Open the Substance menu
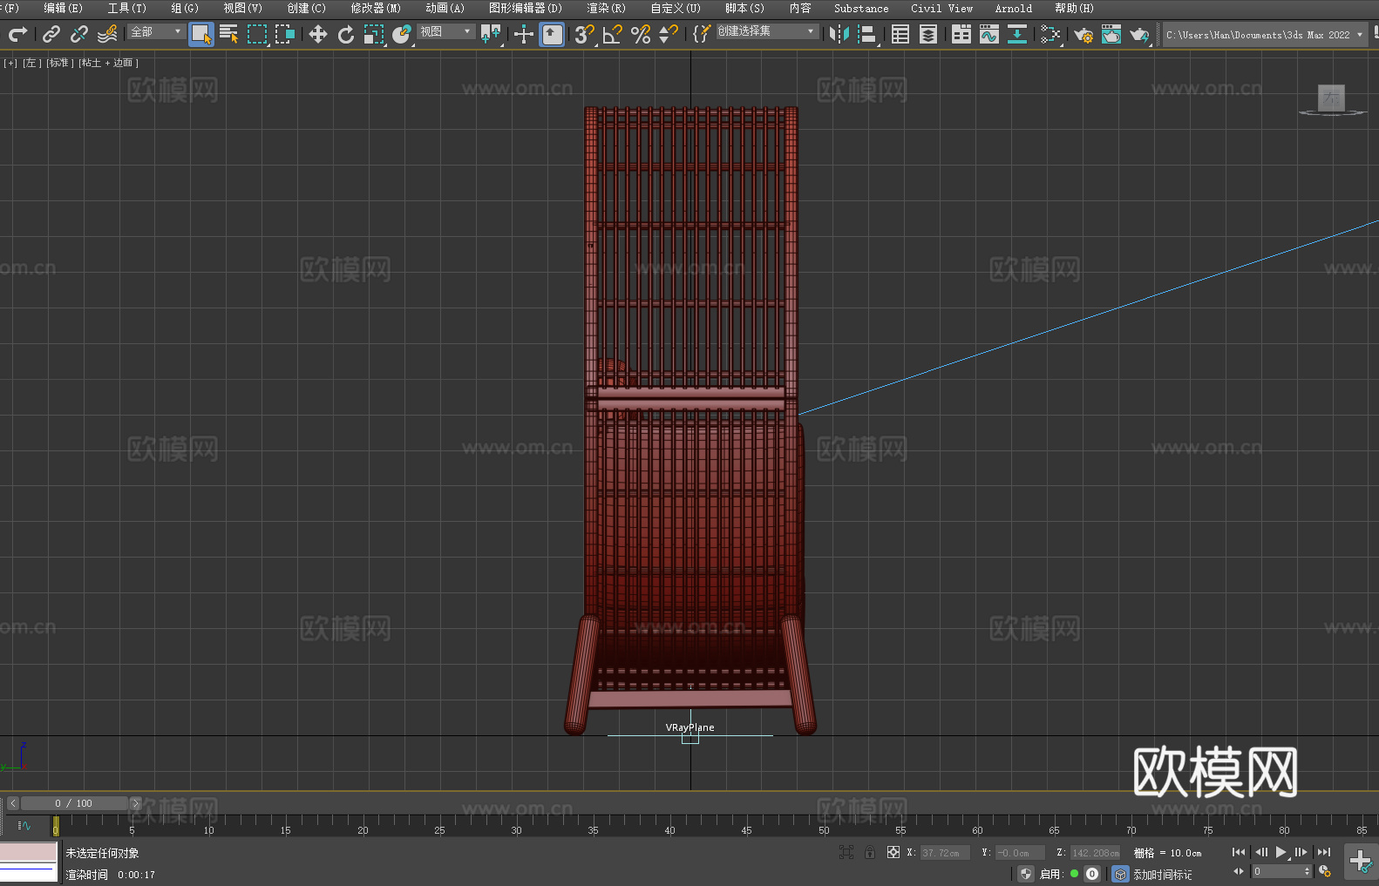This screenshot has height=886, width=1379. pyautogui.click(x=861, y=8)
